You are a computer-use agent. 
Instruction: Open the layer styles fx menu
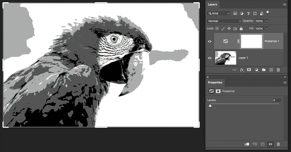tap(242, 70)
